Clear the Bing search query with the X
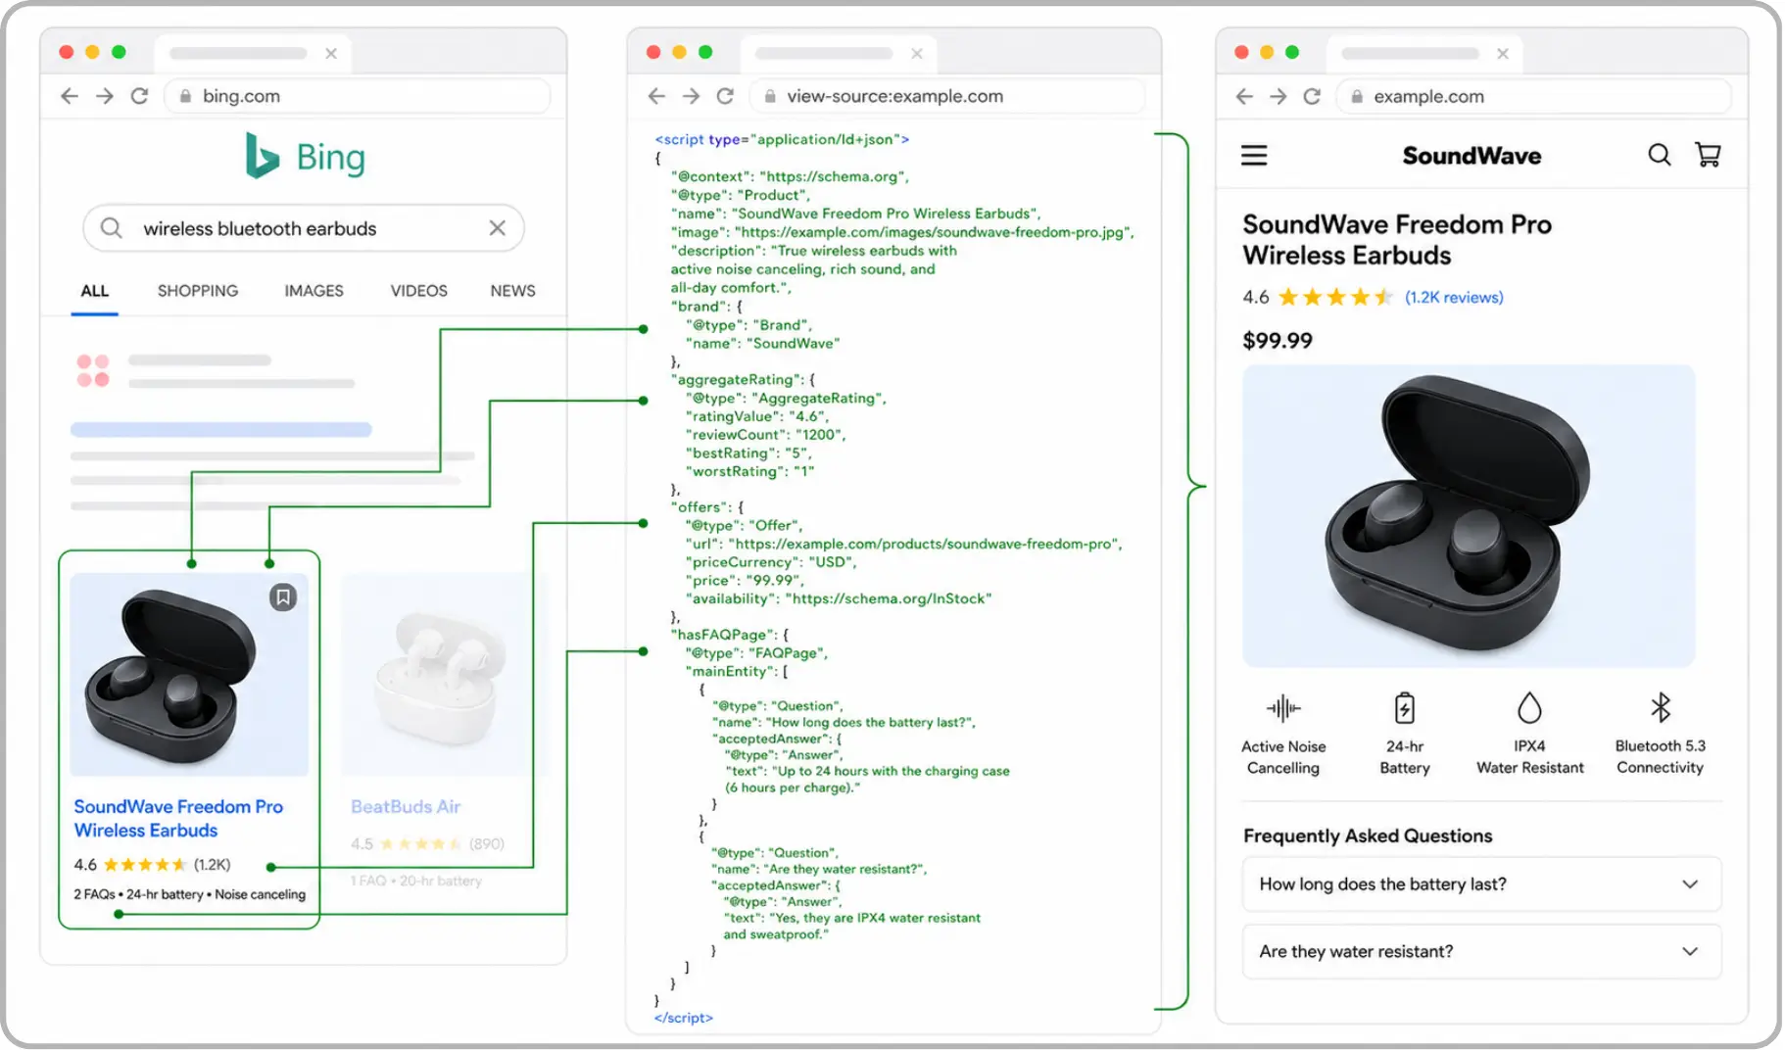 pos(498,228)
